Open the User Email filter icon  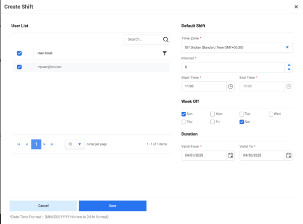pyautogui.click(x=164, y=53)
